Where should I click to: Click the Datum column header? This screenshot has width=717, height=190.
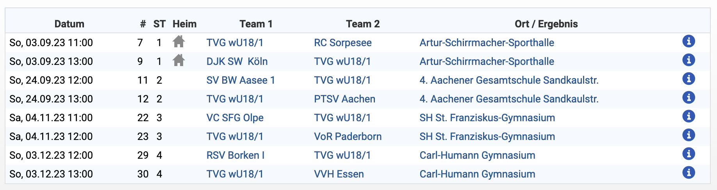coord(69,24)
